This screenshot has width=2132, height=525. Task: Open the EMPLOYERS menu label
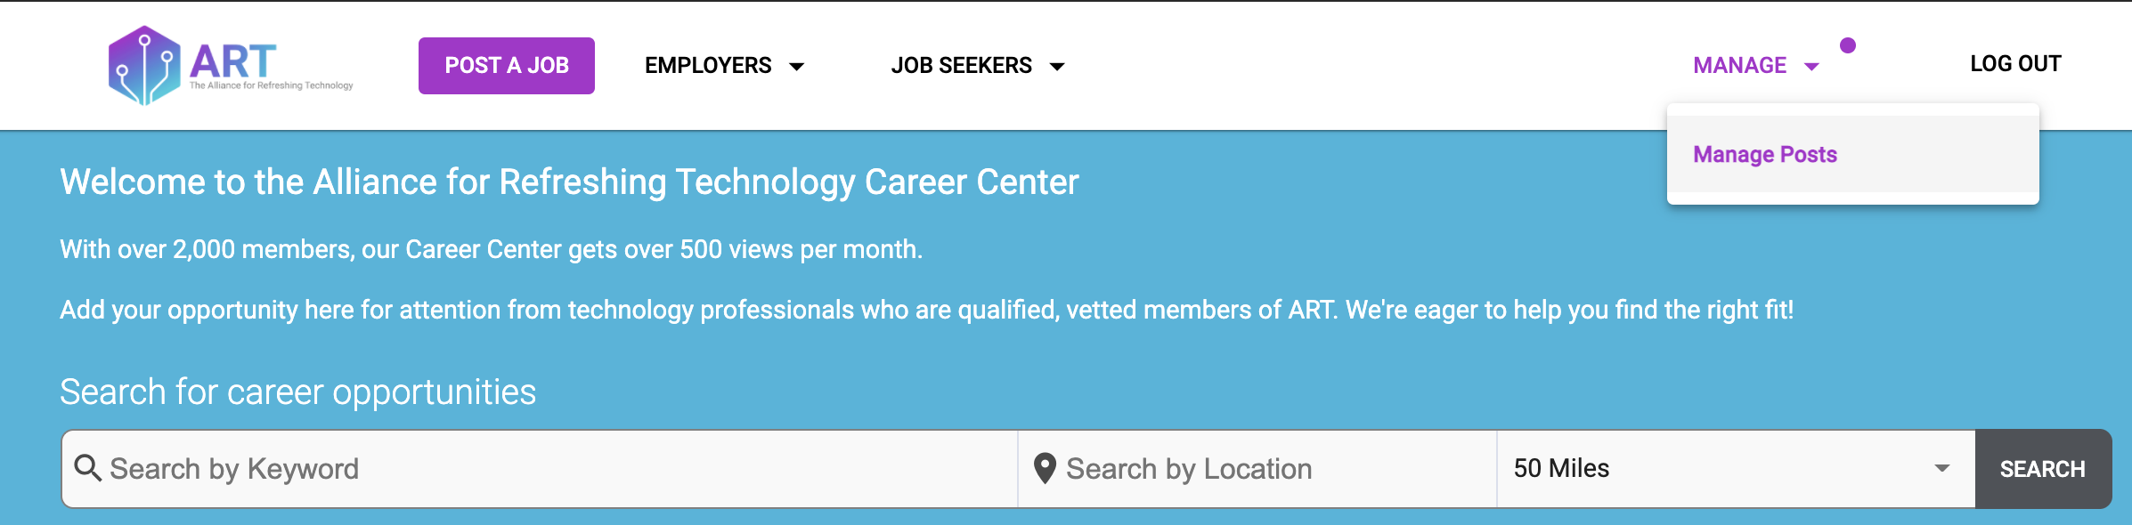[x=708, y=66]
